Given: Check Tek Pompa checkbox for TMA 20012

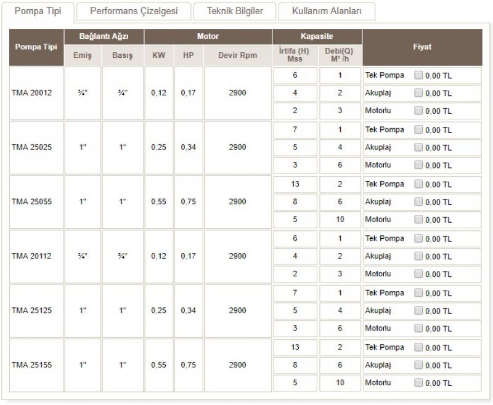Looking at the screenshot, I should (x=419, y=76).
